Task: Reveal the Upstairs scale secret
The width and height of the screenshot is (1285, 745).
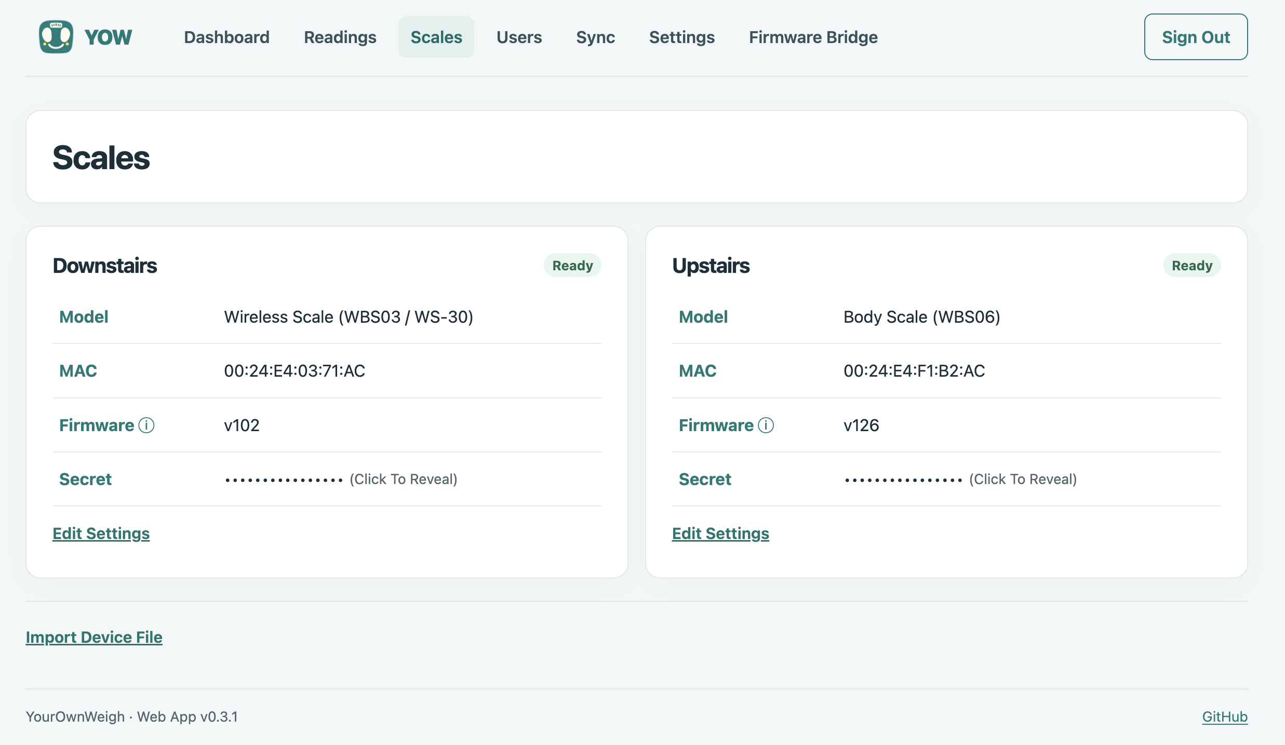Action: 960,479
